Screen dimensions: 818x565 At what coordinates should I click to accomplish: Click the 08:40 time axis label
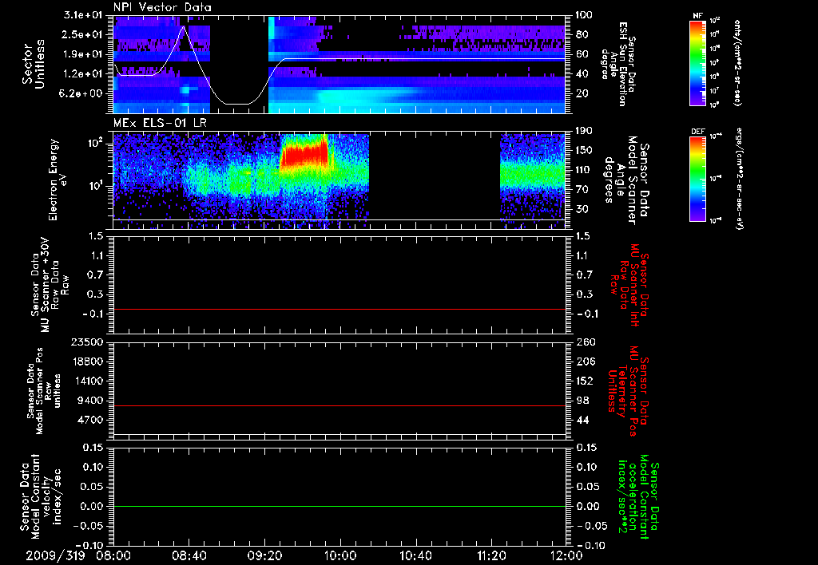tap(189, 556)
